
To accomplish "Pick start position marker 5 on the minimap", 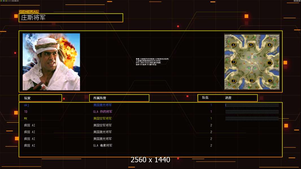I will 251,45.
